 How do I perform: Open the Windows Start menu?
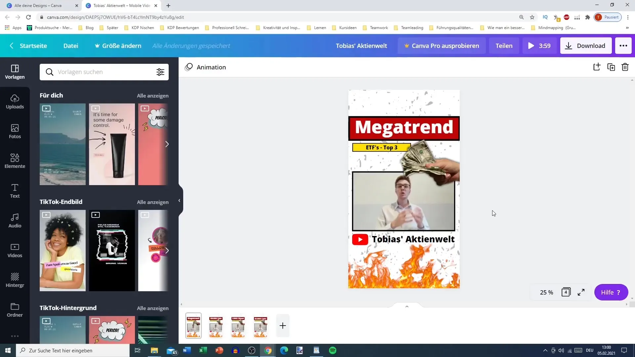pyautogui.click(x=8, y=350)
